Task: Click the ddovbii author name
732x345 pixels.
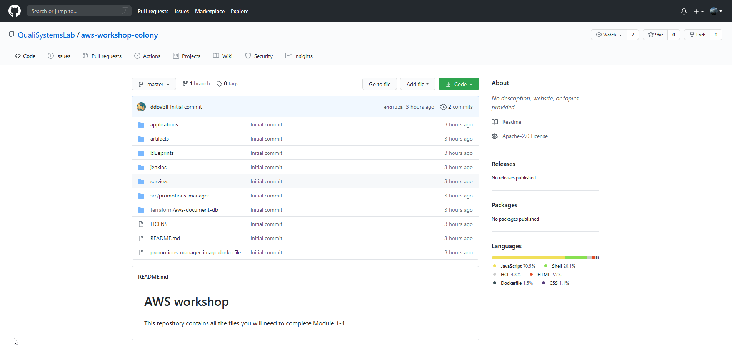Action: 159,107
